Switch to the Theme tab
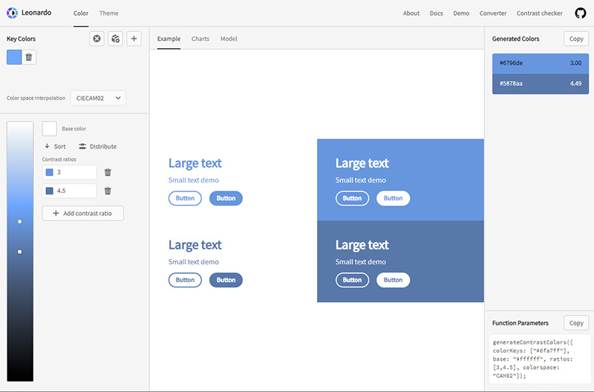594x392 pixels. coord(108,13)
